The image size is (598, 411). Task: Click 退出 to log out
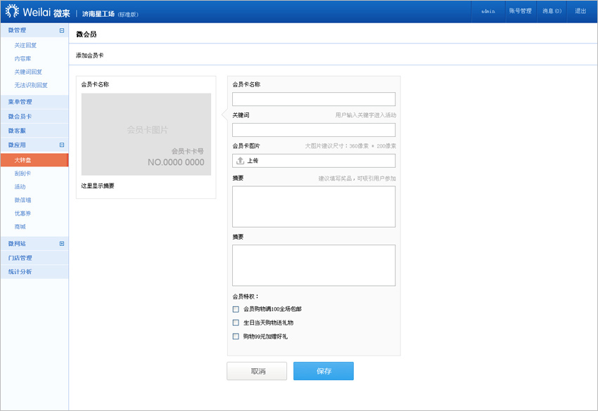[580, 11]
